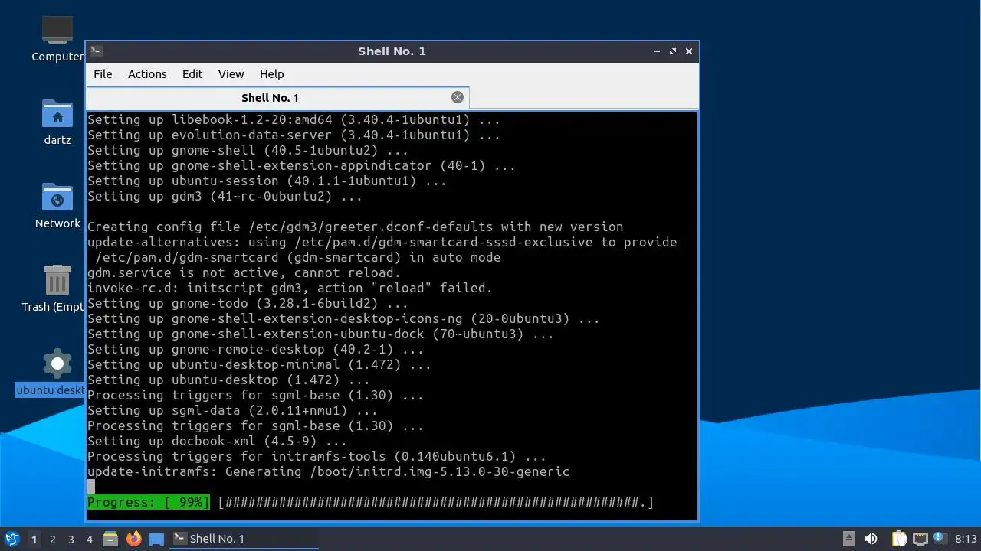Select the Shell No. 1 tab

pos(277,97)
